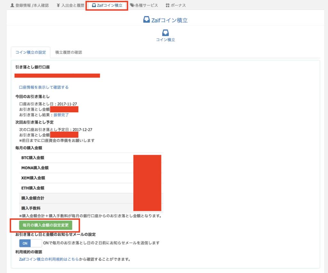
Task: Click the XEM購入金額 row label
Action: 33,178
